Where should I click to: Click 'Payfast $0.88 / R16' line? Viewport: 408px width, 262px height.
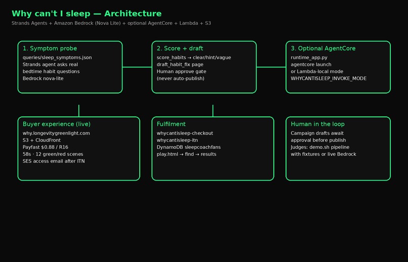point(45,147)
